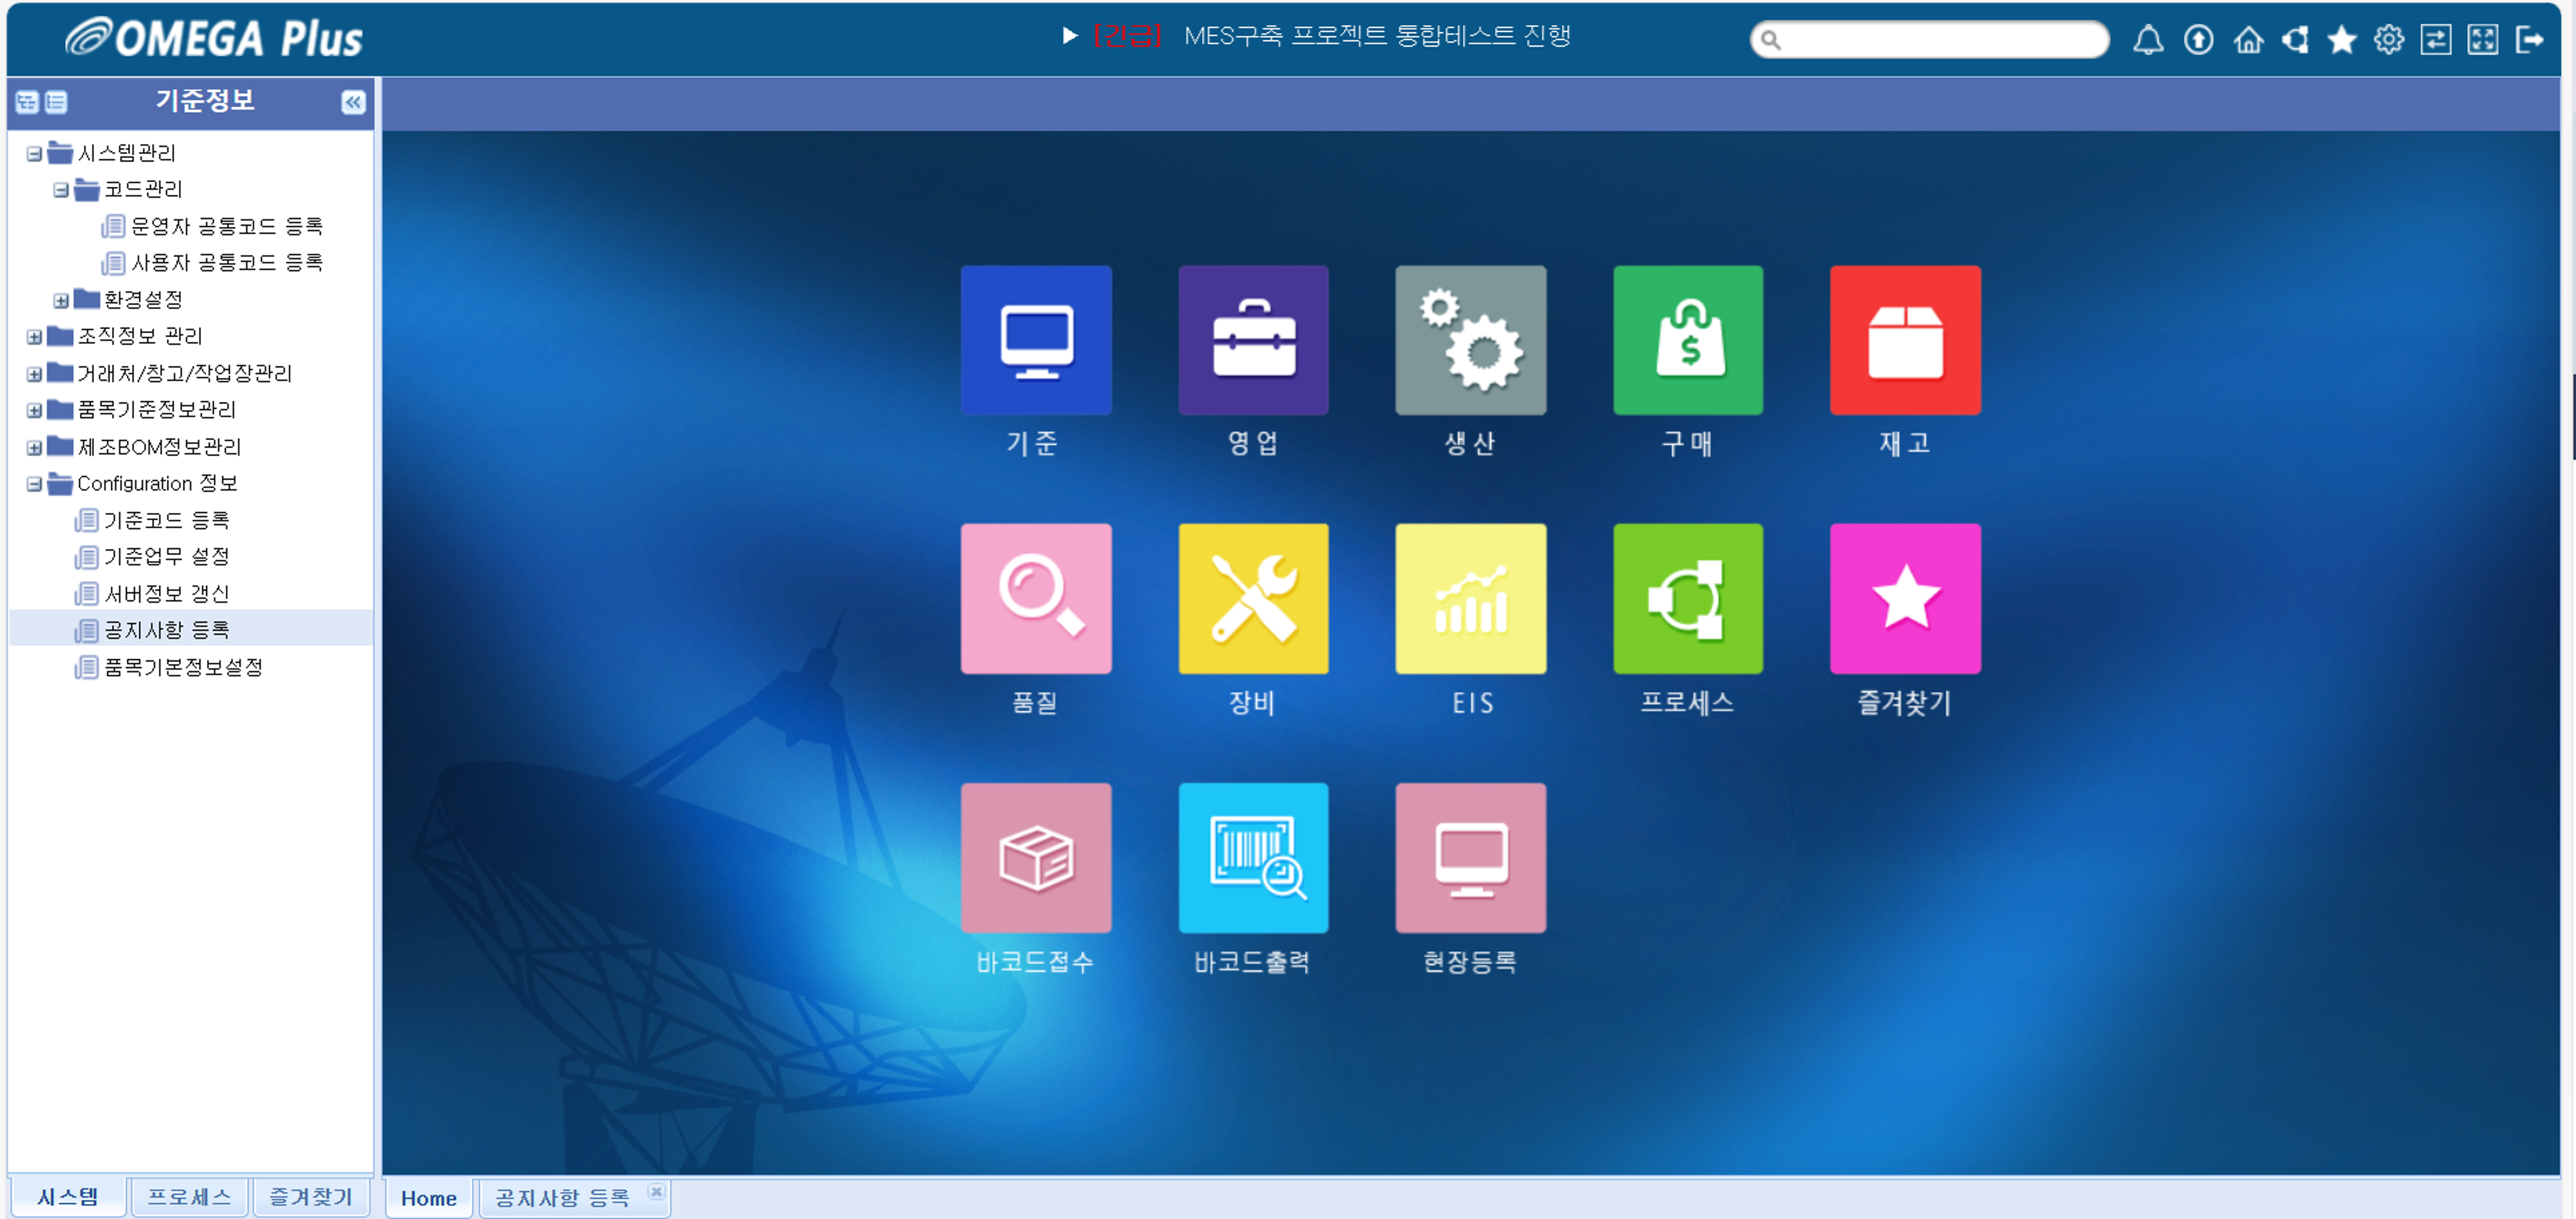This screenshot has height=1219, width=2576.
Task: Click the MES구축 프로젝트 notice text
Action: [1377, 36]
